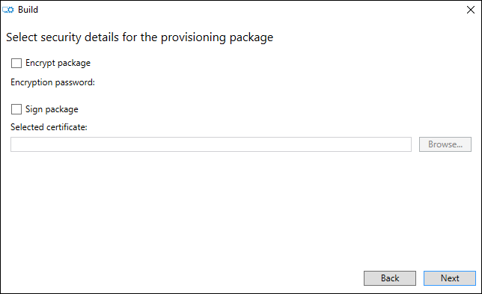Click the Build gear icon in title bar
The image size is (482, 294).
tap(8, 10)
